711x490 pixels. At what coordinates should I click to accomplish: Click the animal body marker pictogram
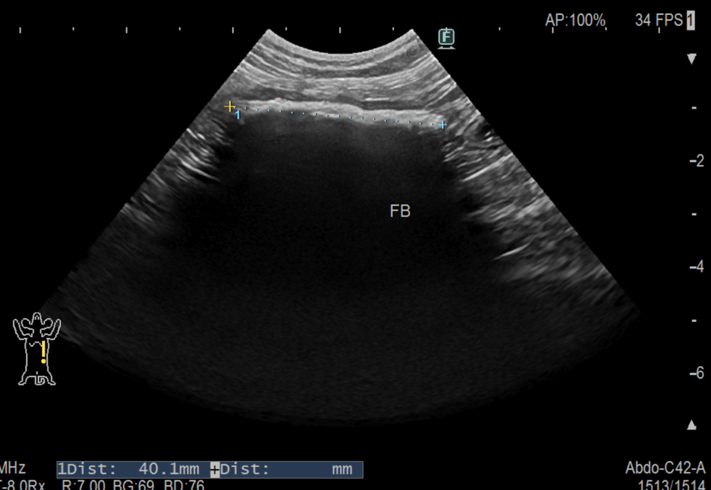tap(37, 348)
